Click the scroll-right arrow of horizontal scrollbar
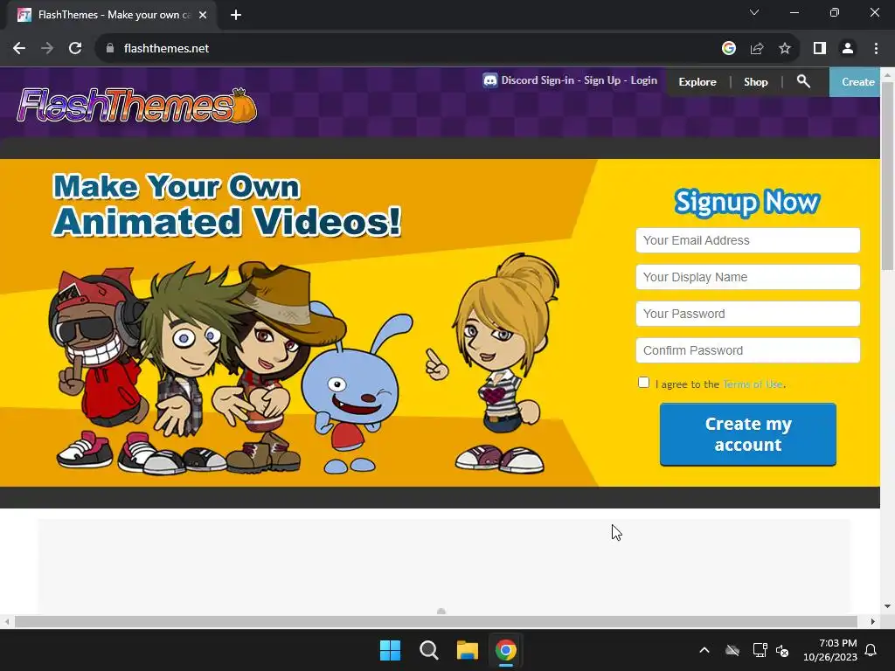This screenshot has height=671, width=895. [x=873, y=621]
